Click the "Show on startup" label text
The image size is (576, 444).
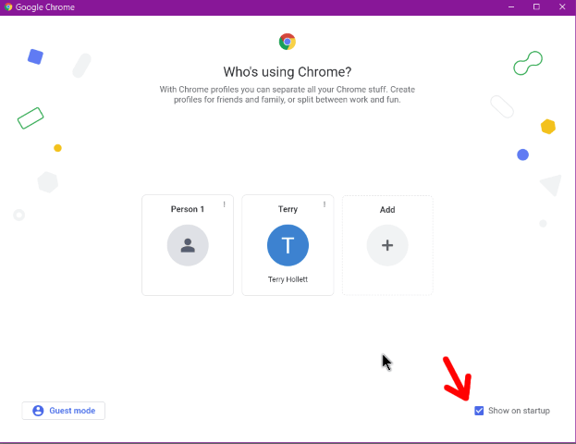pos(519,411)
